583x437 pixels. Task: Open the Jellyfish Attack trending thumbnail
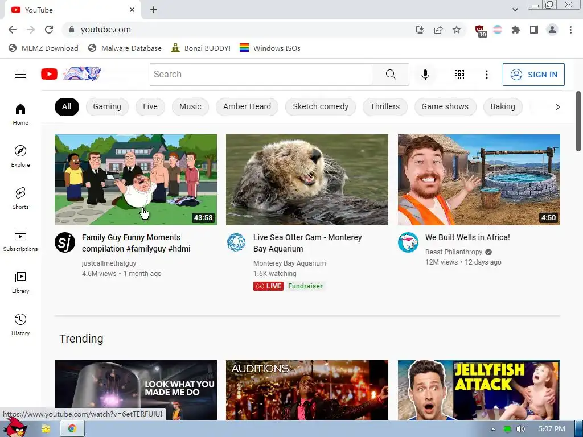(x=479, y=390)
